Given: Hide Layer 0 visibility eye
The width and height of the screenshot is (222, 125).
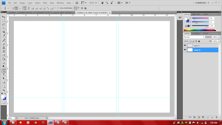Looking at the screenshot, I should (x=185, y=50).
